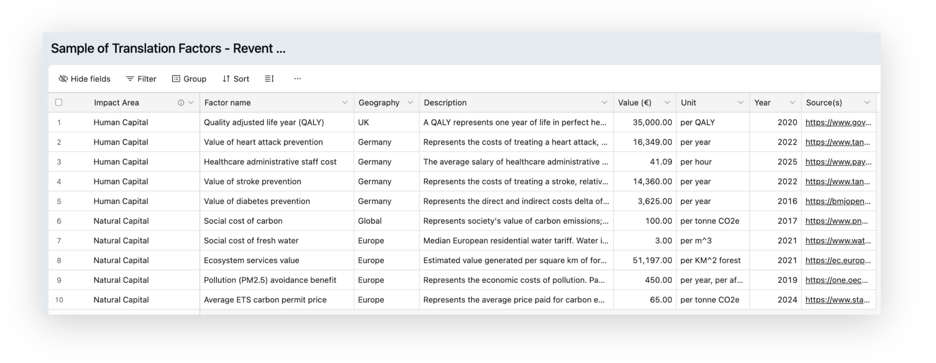
Task: Select row number 10
Action: pos(59,300)
